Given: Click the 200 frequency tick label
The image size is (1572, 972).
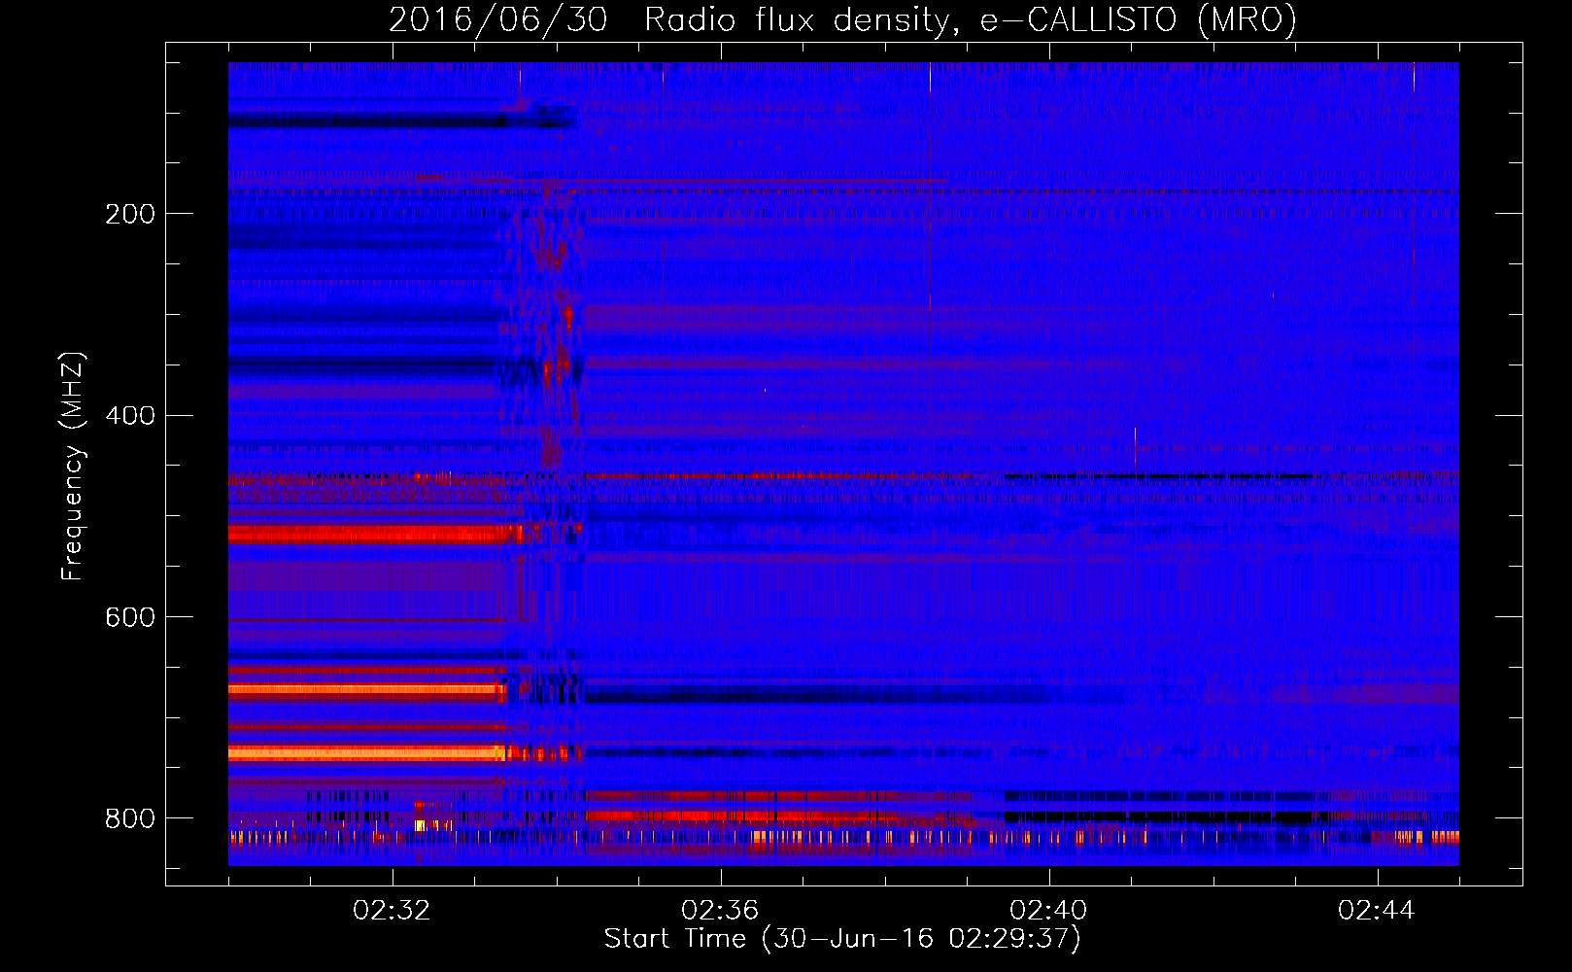Looking at the screenshot, I should [130, 214].
